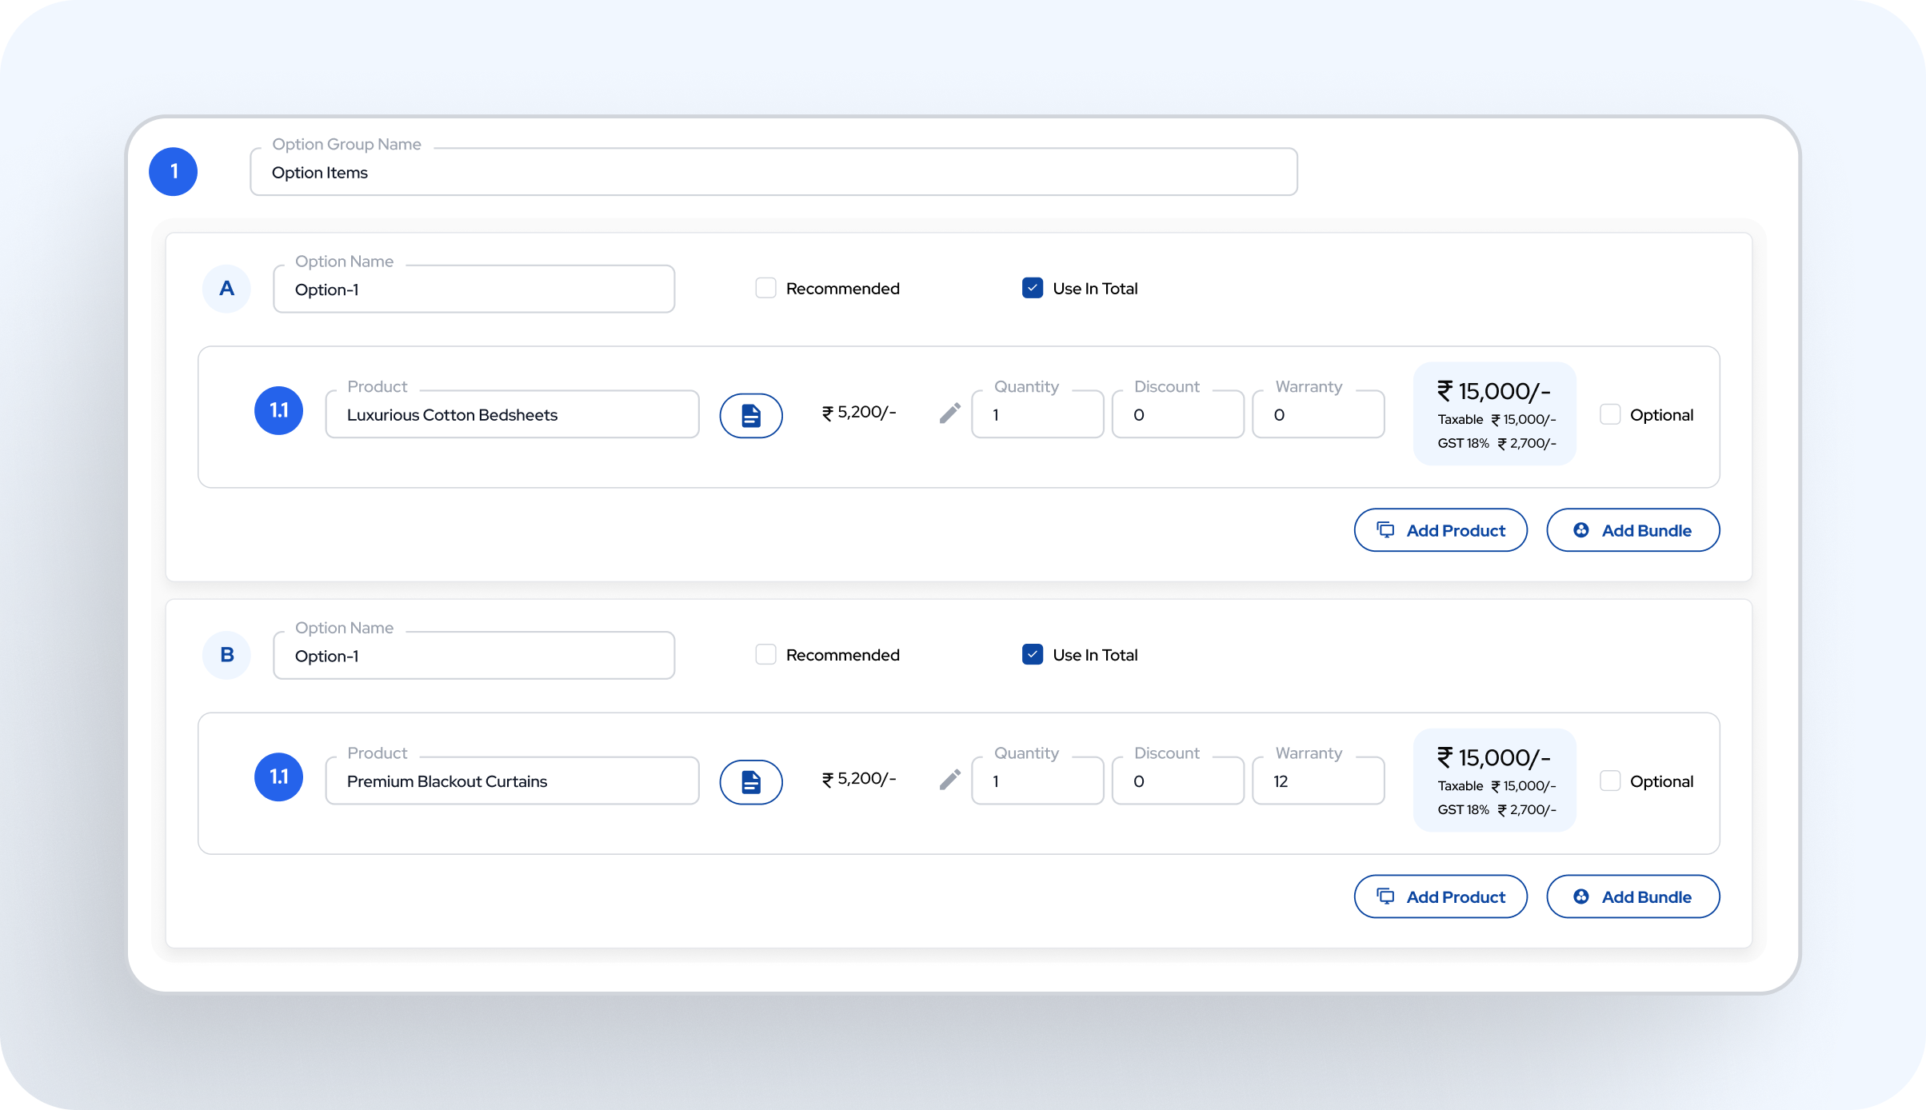The width and height of the screenshot is (1926, 1110).
Task: Click Product field with Luxurious Cotton Bedsheets
Action: (512, 415)
